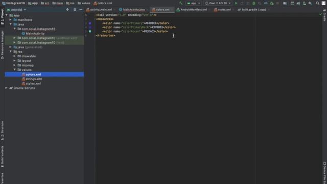Click the colorPrimary gutter color swatch

click(90, 23)
